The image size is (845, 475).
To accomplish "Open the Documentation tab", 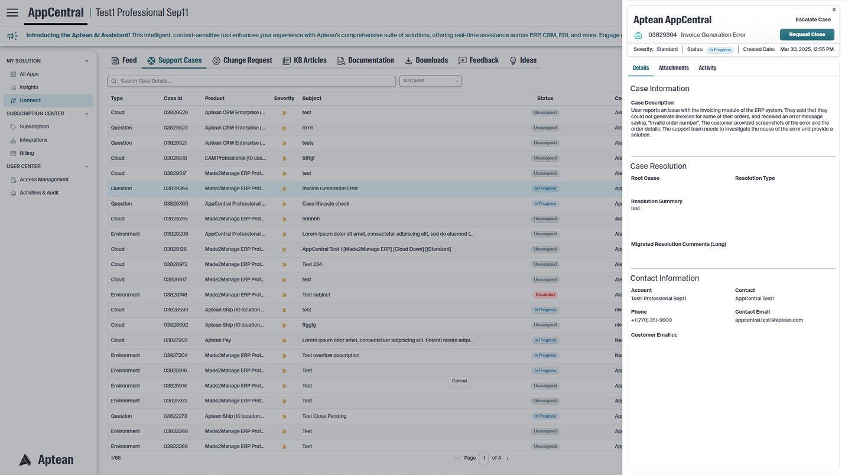I will tap(365, 60).
